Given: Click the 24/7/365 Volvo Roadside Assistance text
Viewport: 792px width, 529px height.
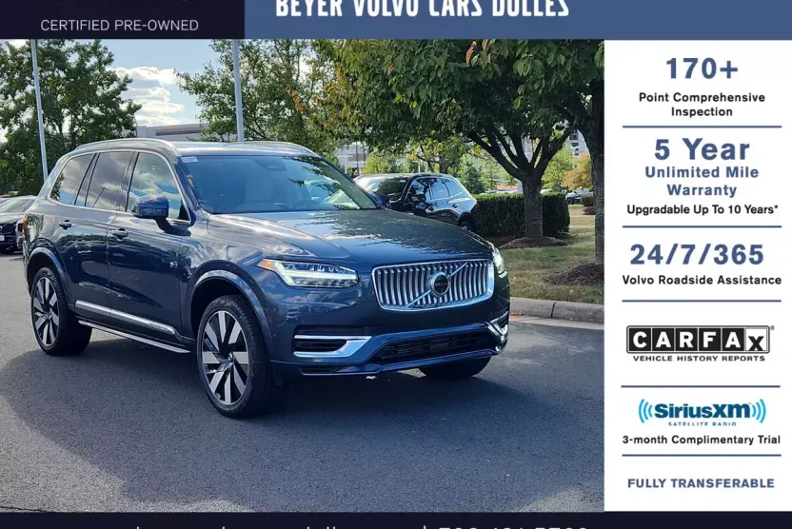Looking at the screenshot, I should tap(702, 264).
